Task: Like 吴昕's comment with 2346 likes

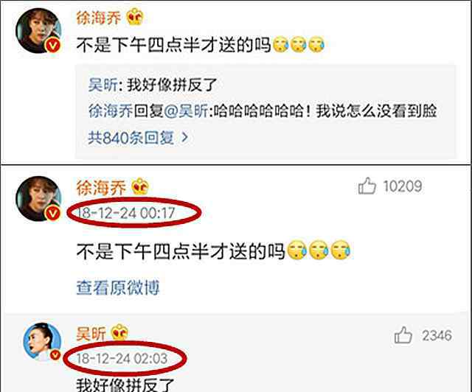Action: (403, 335)
